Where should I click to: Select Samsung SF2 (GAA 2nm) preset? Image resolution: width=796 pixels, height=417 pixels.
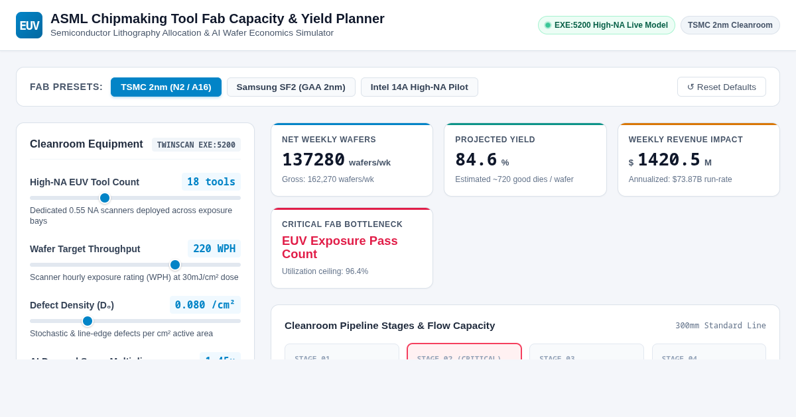[291, 87]
